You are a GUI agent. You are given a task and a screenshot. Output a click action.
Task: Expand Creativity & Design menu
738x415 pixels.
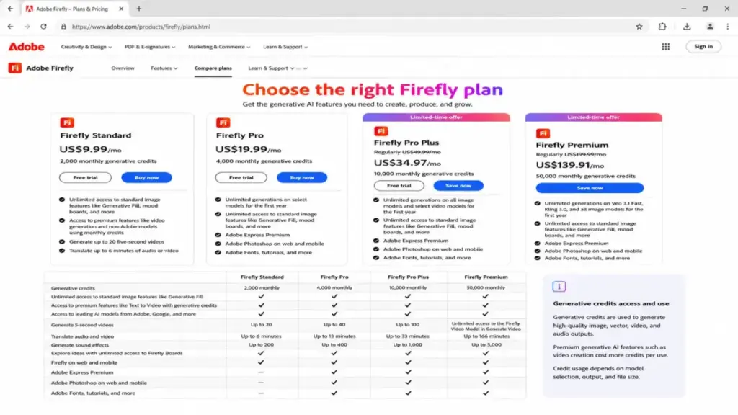(x=86, y=47)
